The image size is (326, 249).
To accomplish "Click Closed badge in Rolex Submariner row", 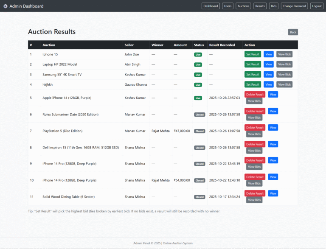I will (200, 115).
